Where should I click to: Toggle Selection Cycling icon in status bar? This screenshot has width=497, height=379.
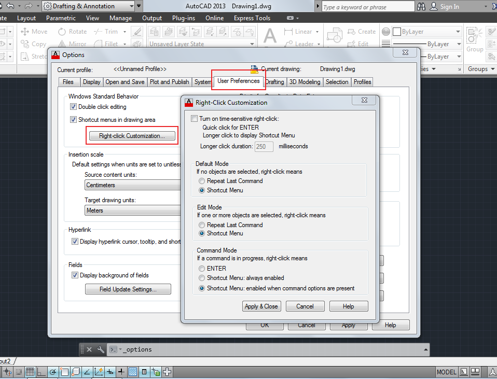(x=156, y=372)
